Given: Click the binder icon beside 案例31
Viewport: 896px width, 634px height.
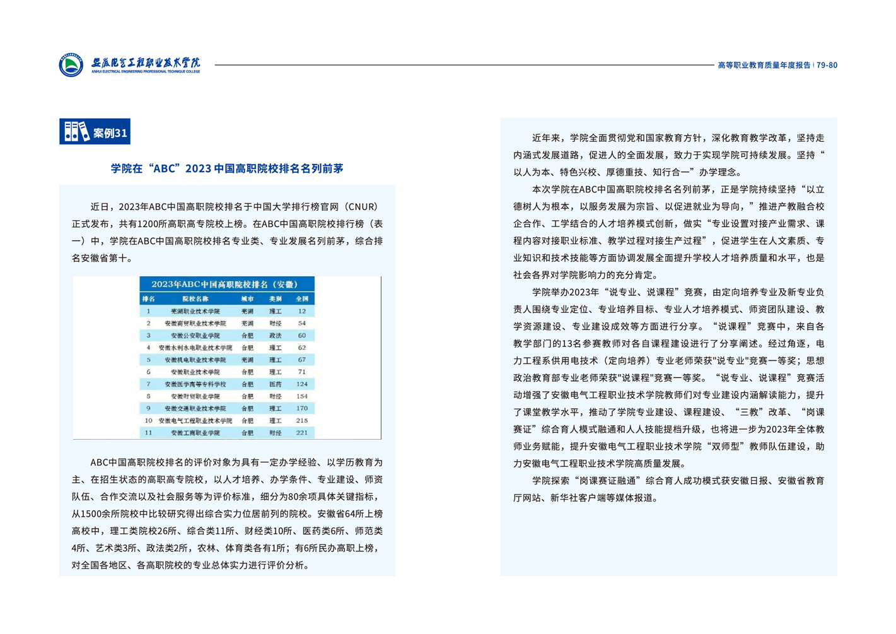Looking at the screenshot, I should pyautogui.click(x=76, y=132).
